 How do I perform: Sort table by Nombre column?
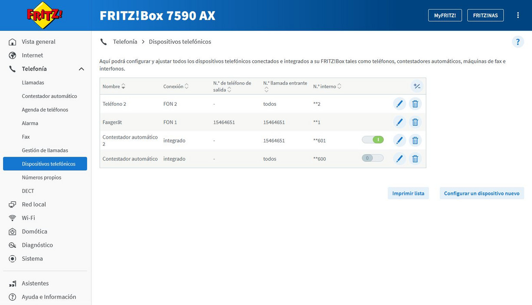click(x=114, y=86)
